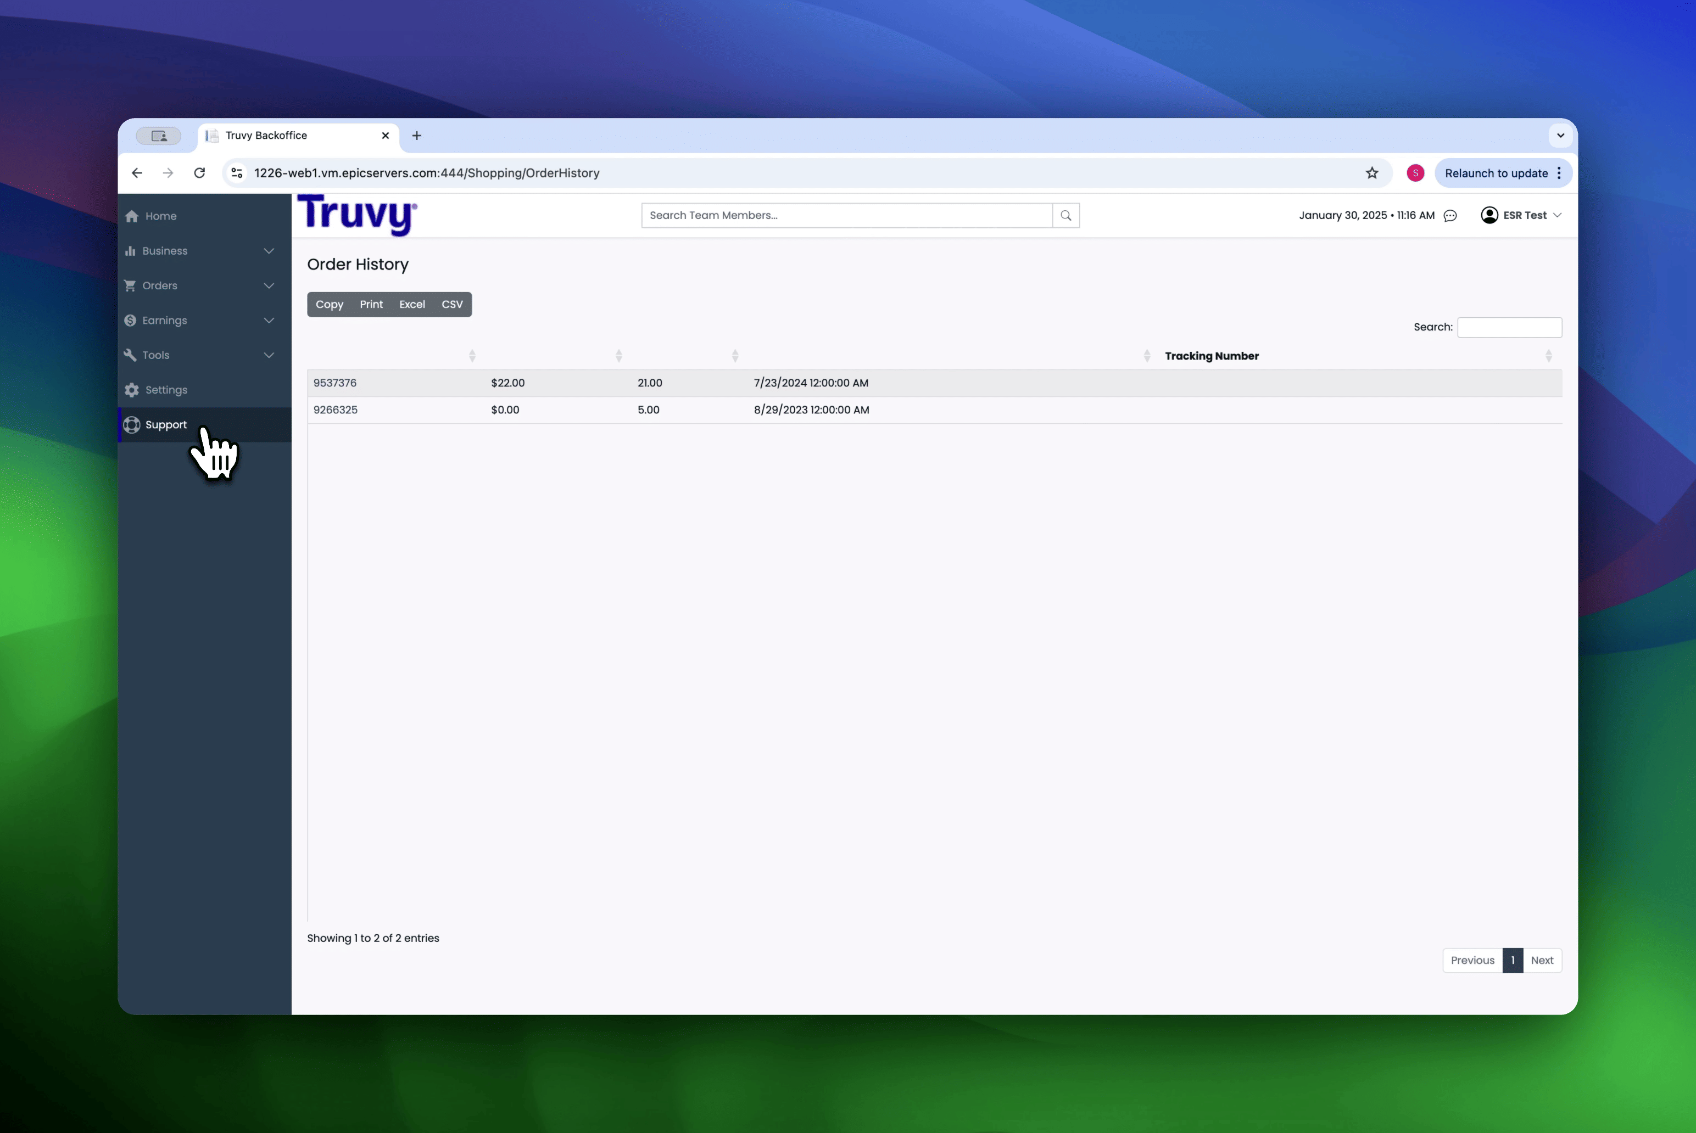Click the search magnifier icon button
Screen dimensions: 1696x1133
tap(1065, 215)
